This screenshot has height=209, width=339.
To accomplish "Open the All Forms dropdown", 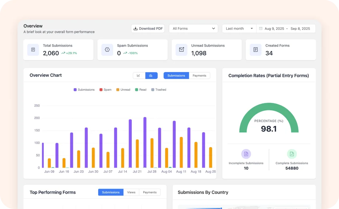I will pos(194,28).
